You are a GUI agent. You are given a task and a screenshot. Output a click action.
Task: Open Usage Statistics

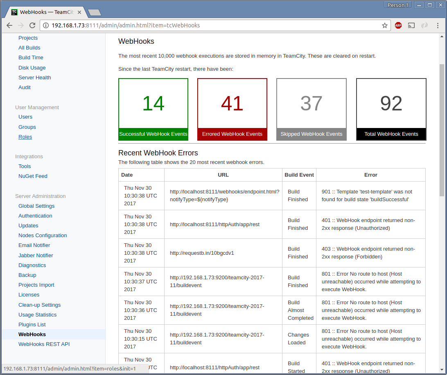[37, 314]
